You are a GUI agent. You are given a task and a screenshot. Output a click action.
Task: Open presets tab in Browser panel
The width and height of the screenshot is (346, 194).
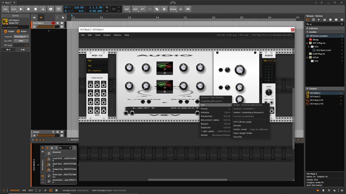[313, 20]
